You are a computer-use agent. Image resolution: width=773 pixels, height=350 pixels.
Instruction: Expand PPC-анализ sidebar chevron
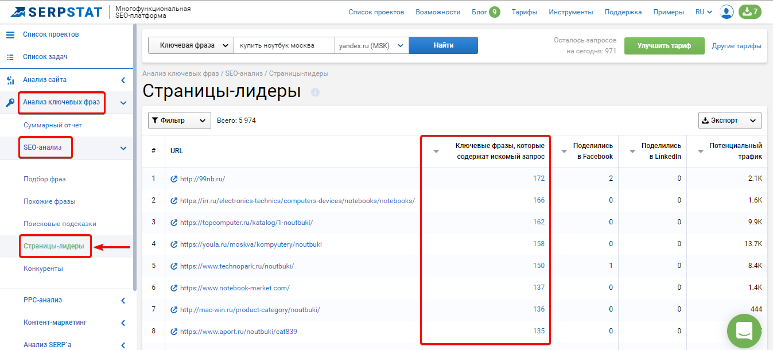pos(123,300)
